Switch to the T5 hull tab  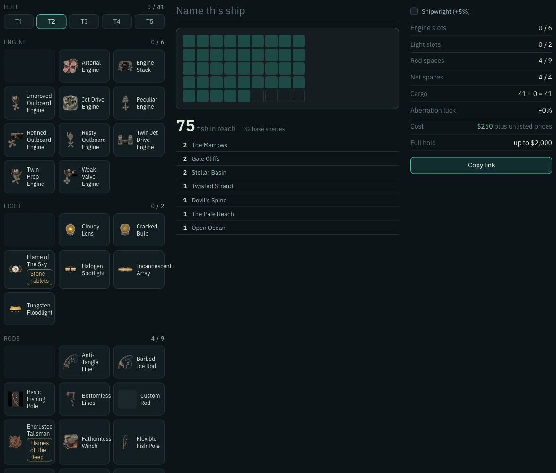(149, 22)
